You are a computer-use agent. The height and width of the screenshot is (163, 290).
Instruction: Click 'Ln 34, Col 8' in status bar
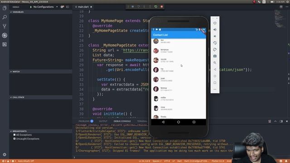pos(145,161)
